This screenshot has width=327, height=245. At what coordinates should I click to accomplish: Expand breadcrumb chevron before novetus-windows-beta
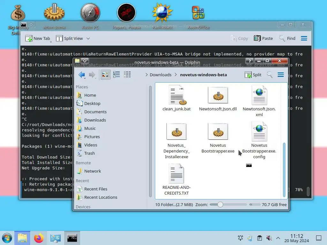tap(176, 75)
